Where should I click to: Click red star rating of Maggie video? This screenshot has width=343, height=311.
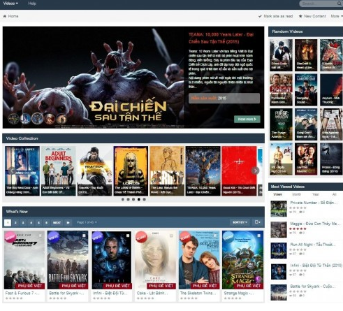point(298,229)
